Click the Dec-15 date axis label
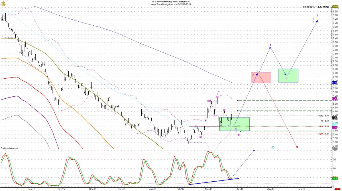Viewport: 342px width, 191px height. coord(122,189)
